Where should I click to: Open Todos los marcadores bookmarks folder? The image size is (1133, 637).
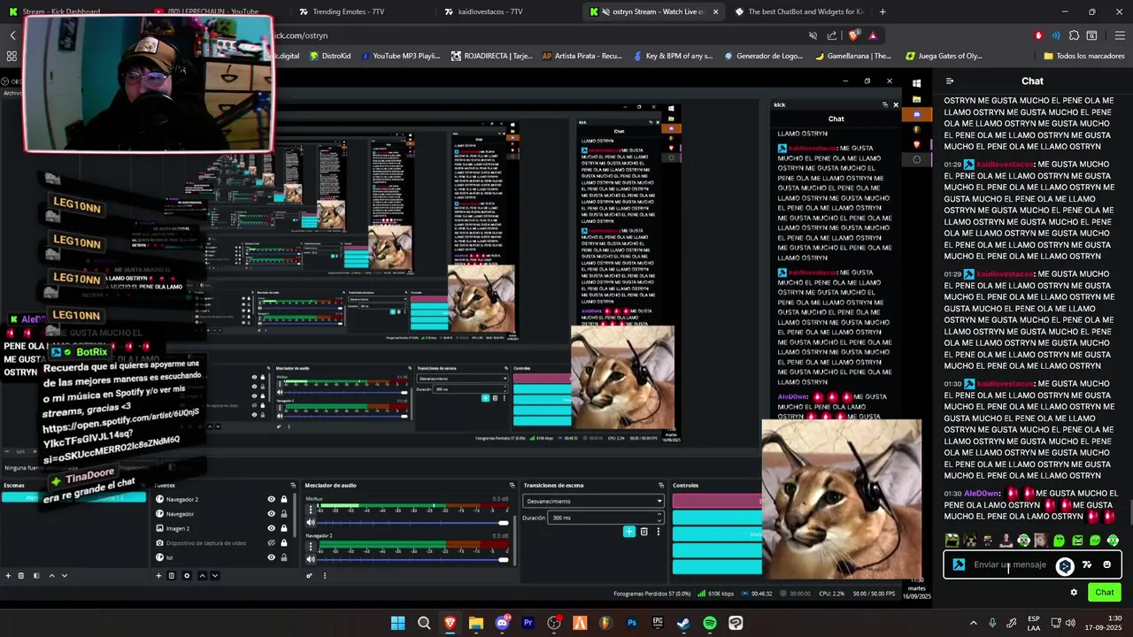(x=1083, y=56)
